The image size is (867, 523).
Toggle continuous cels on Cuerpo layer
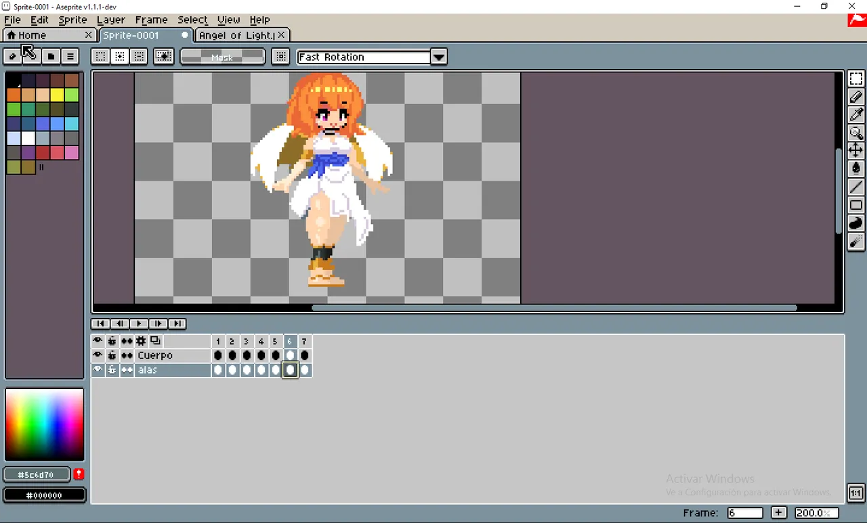point(127,355)
